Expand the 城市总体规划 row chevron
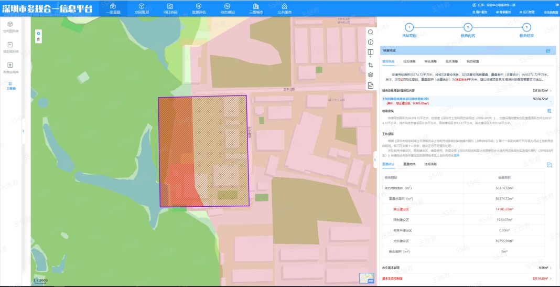The image size is (560, 287). [551, 91]
